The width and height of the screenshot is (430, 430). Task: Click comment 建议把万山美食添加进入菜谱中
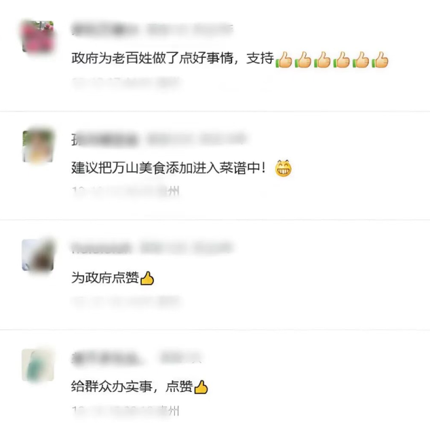pos(168,168)
